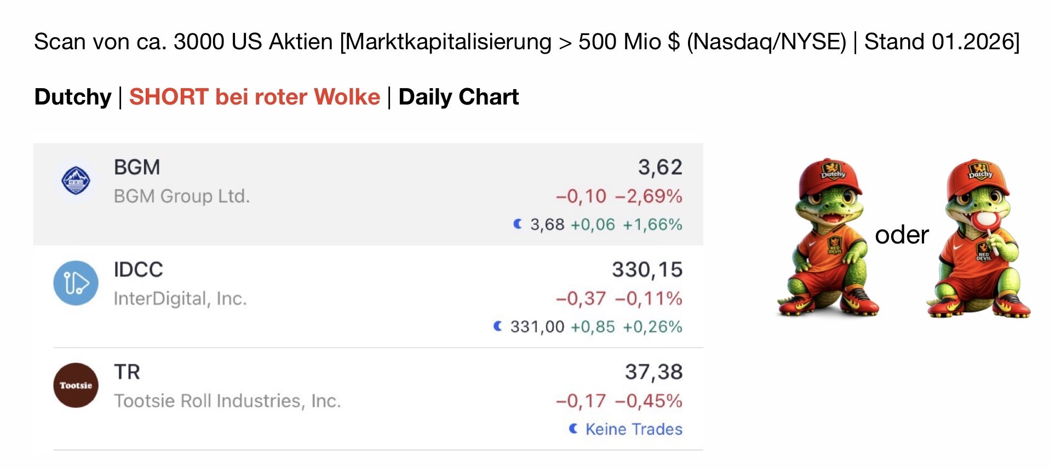Viewport: 1050px width, 470px height.
Task: Select the IDCC ticker symbol
Action: click(x=138, y=269)
